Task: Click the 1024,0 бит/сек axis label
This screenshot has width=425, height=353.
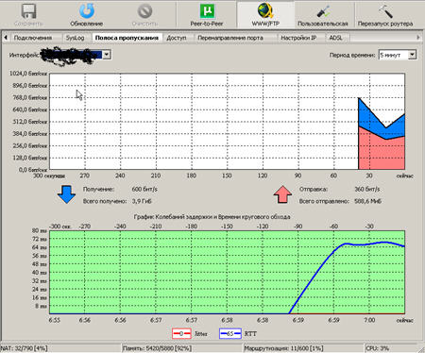Action: coord(28,74)
